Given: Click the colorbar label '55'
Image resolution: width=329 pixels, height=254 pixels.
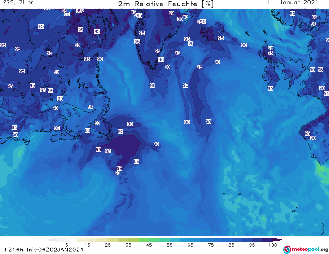Looking at the screenshot, I should pyautogui.click(x=170, y=245).
